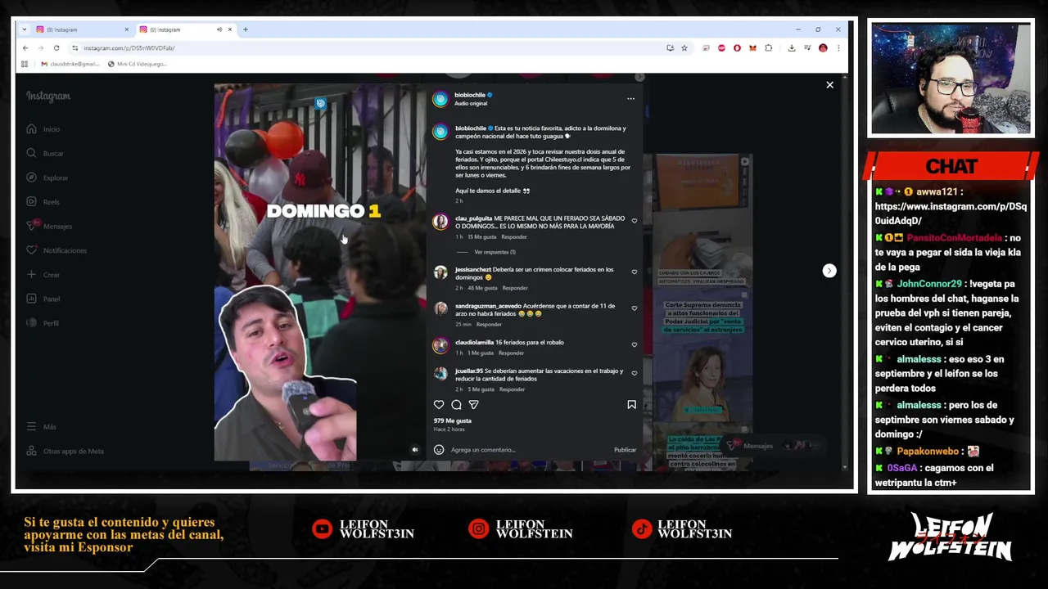Open Inicio in the Instagram sidebar
The height and width of the screenshot is (589, 1048).
[43, 129]
